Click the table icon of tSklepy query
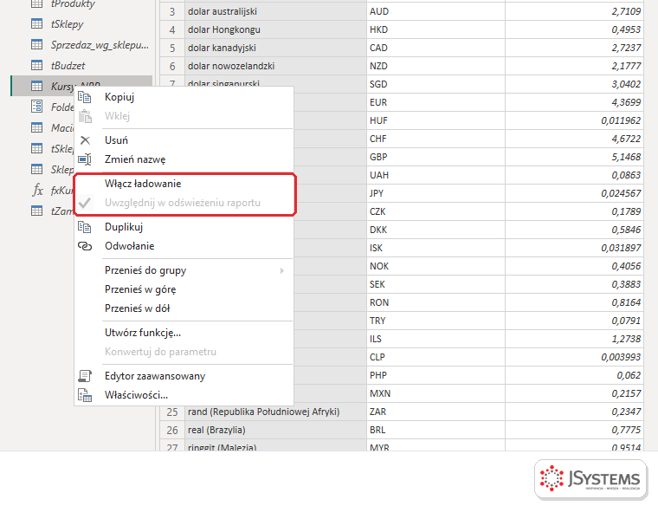The width and height of the screenshot is (658, 506). tap(37, 24)
